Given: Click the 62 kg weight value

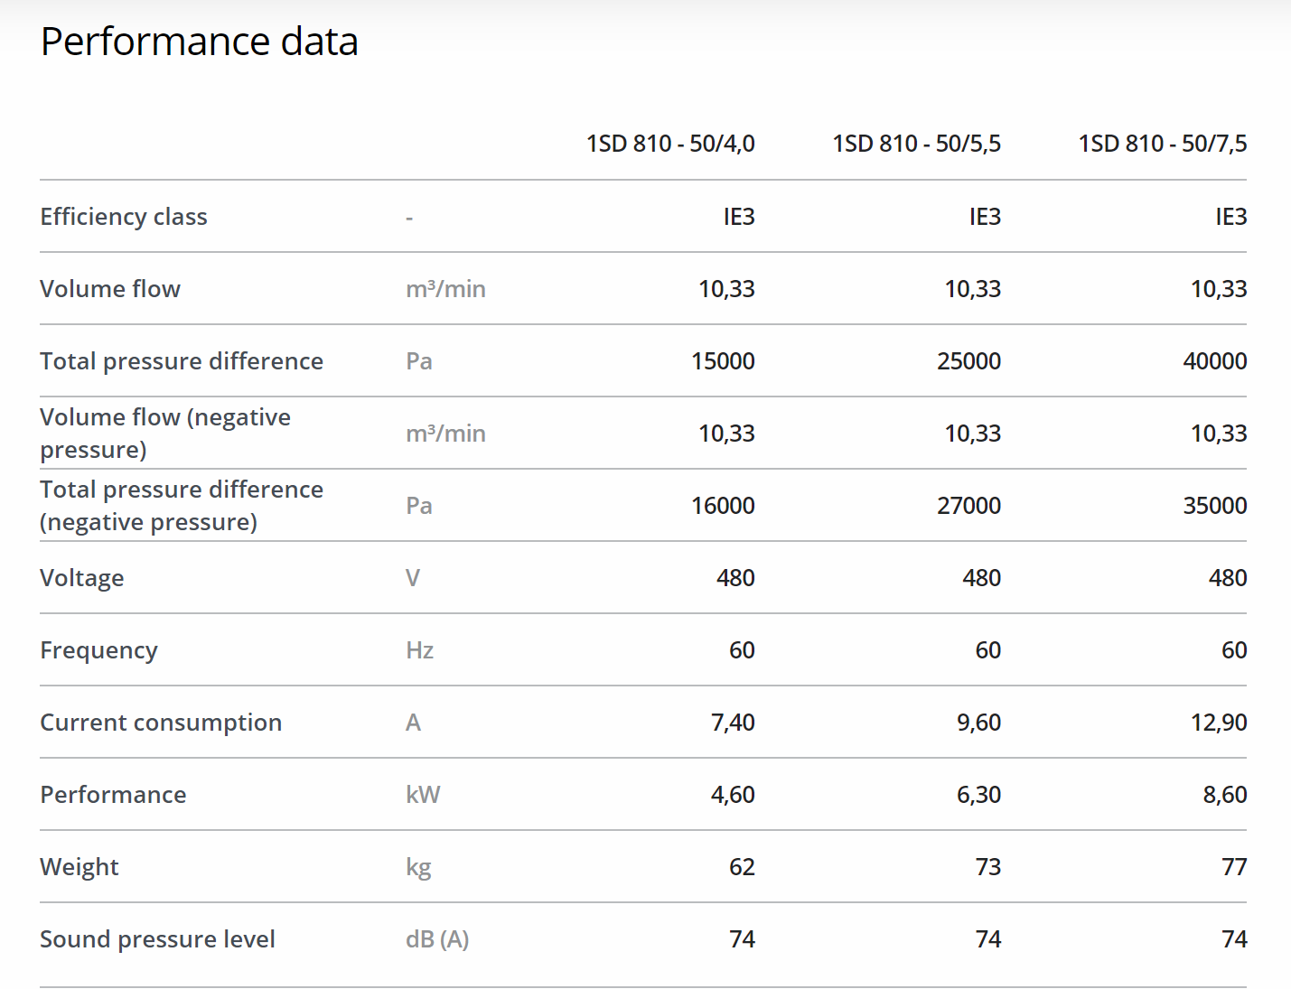Looking at the screenshot, I should pos(742,867).
